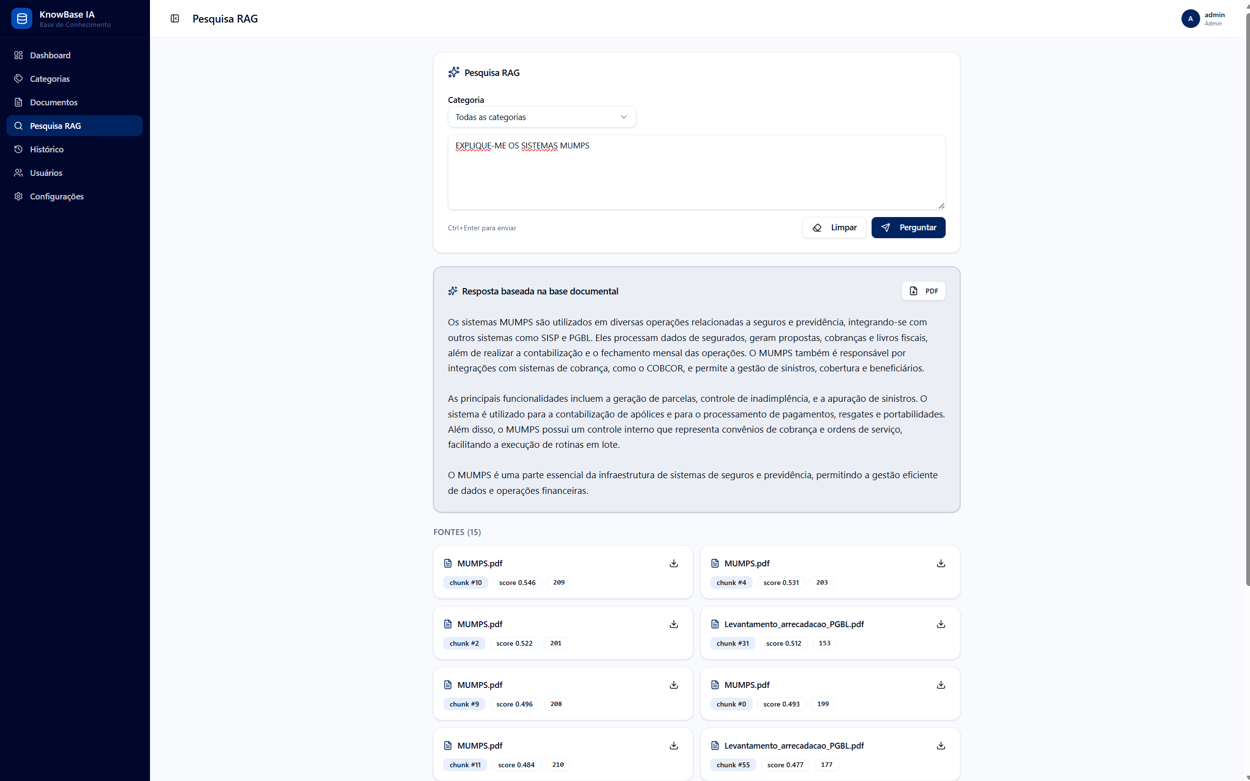
Task: Click the Dashboard grid icon
Action: click(19, 55)
